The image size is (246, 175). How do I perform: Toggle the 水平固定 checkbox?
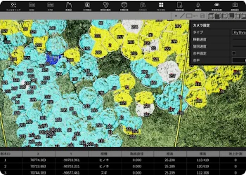234,53
